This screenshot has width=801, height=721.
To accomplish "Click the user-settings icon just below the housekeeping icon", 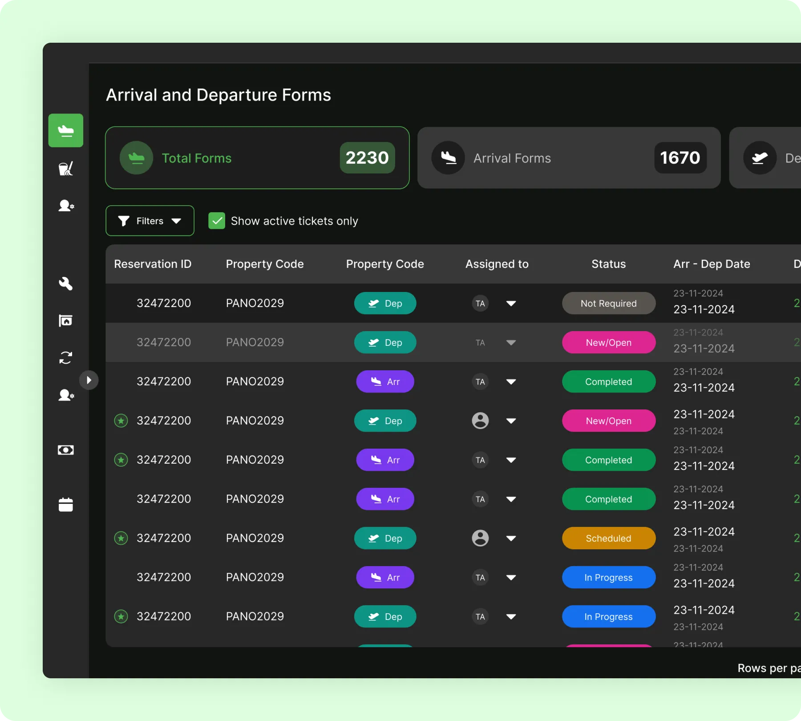I will (x=66, y=206).
